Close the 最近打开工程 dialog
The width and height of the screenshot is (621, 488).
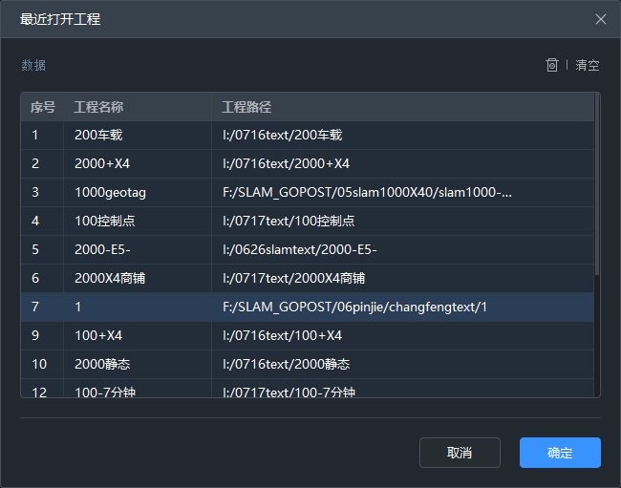[600, 19]
